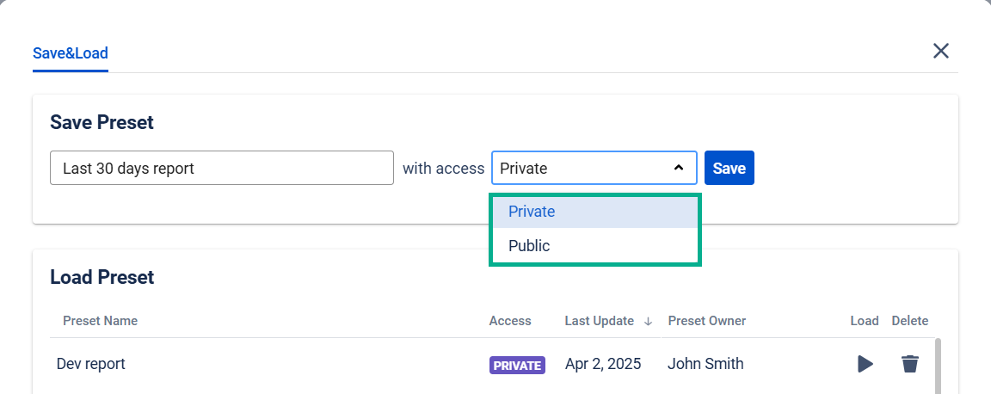Switch to the Save&Load tab
The height and width of the screenshot is (394, 991).
(71, 53)
